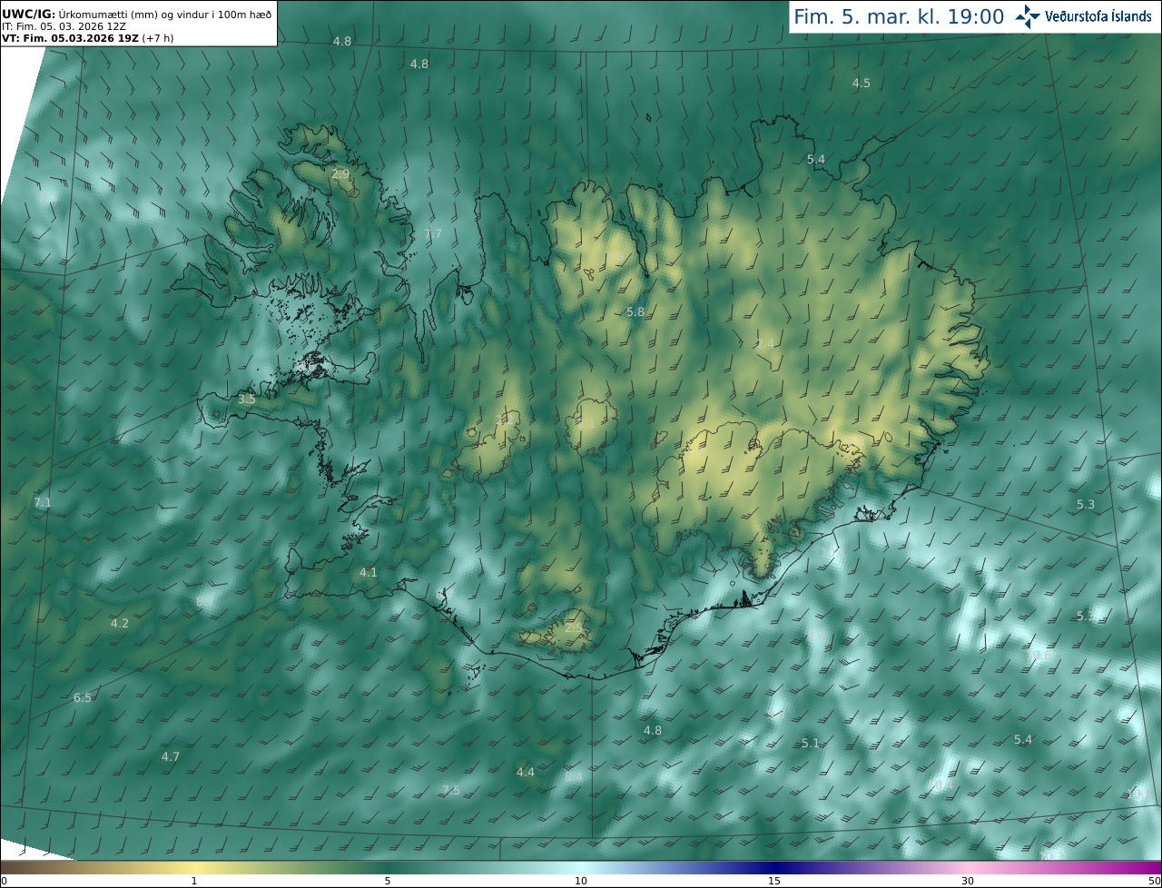Click the 8.4 value on the map

(x=574, y=778)
